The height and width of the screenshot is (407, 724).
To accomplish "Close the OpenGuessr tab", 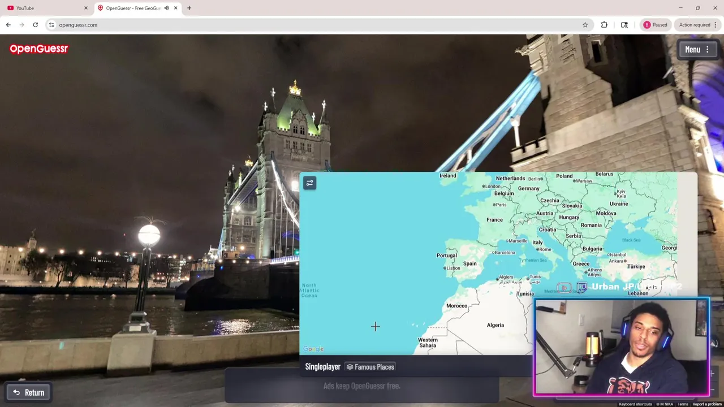I will tap(175, 8).
